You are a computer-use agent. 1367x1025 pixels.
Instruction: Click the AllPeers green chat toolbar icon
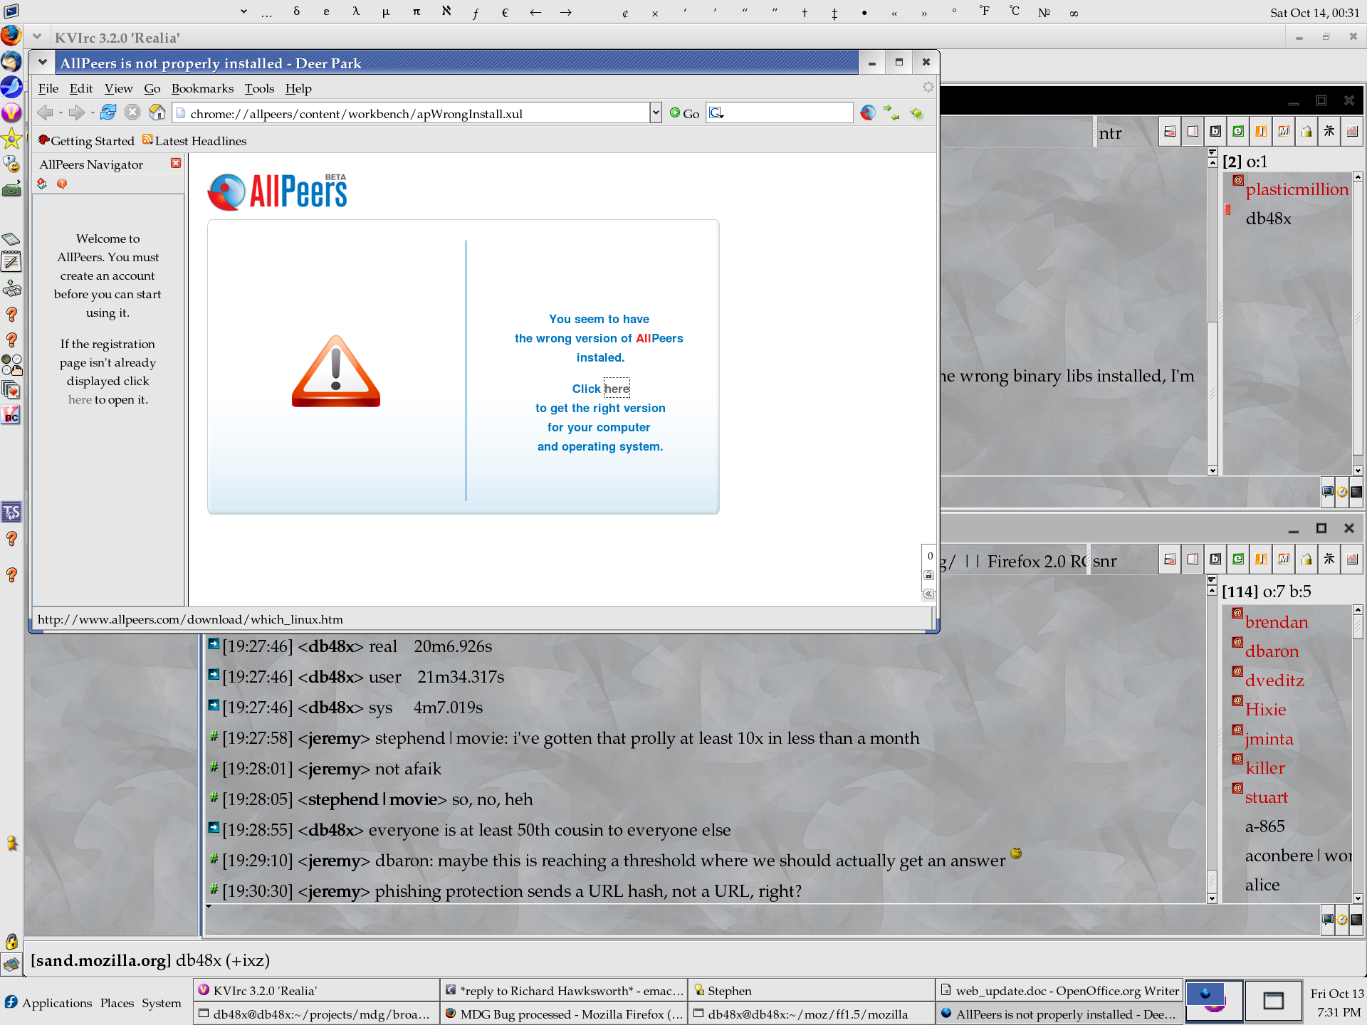click(916, 112)
